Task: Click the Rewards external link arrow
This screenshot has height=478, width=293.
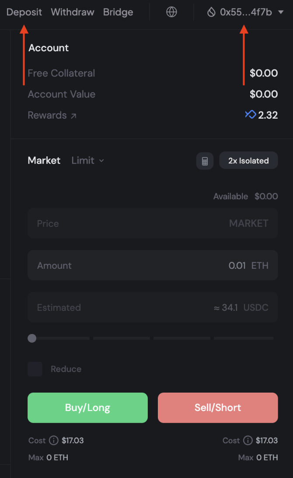Action: 73,116
